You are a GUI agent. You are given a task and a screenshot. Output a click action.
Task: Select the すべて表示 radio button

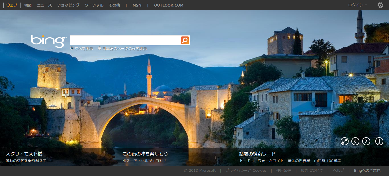(x=72, y=48)
